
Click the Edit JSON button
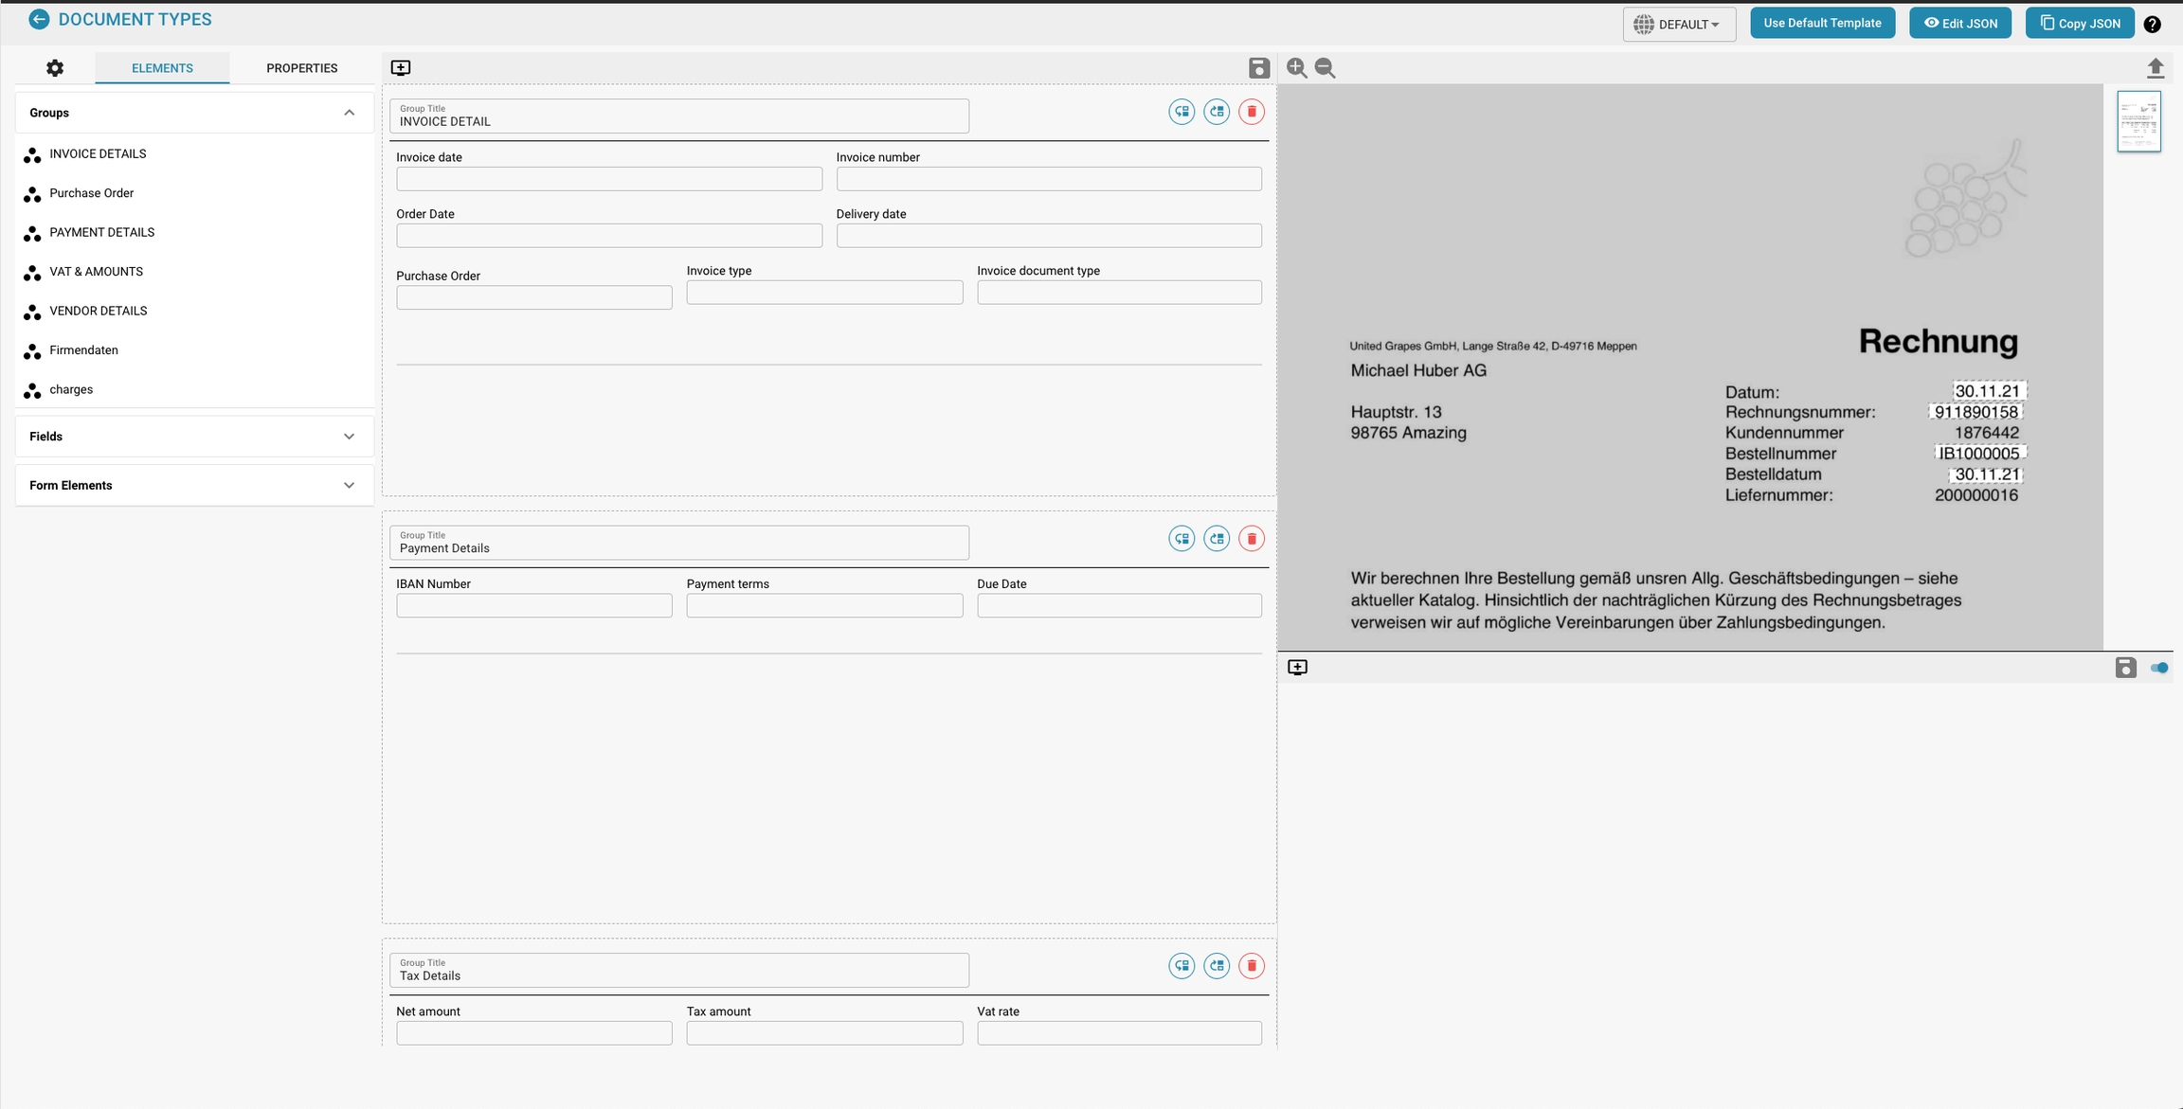[1959, 24]
